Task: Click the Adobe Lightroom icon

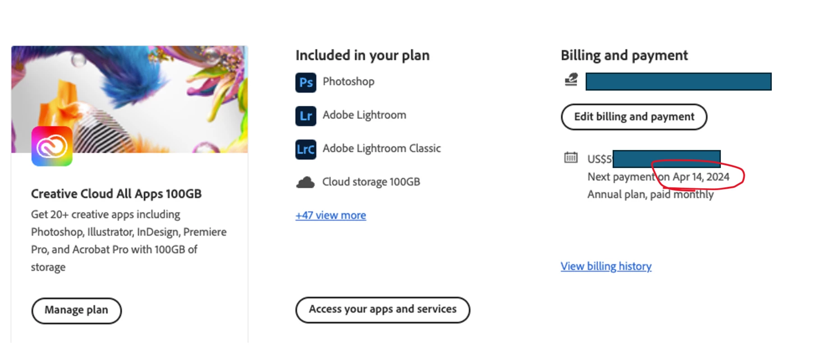Action: (x=306, y=116)
